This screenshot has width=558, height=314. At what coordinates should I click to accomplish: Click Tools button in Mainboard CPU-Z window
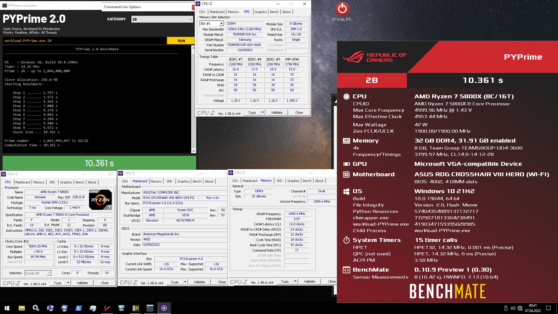175,282
